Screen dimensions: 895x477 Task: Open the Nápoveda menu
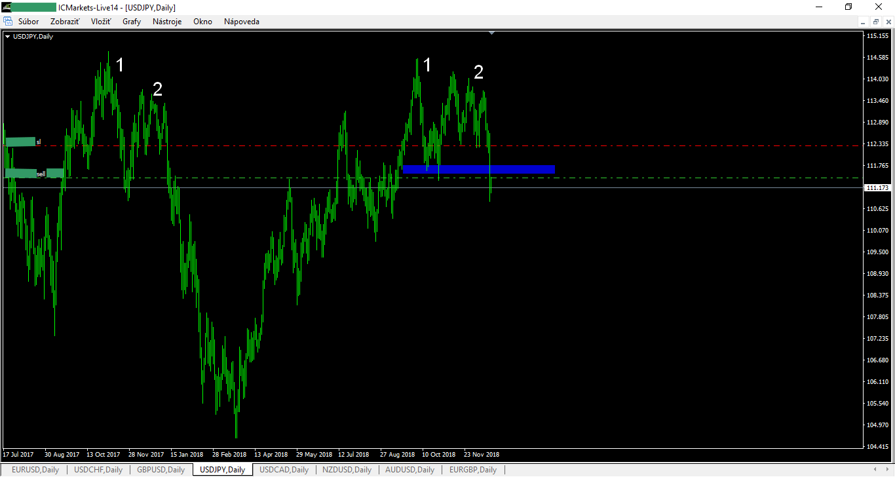(x=242, y=22)
